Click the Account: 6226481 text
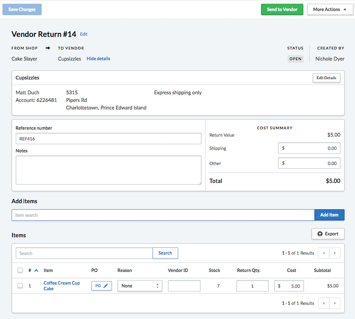The image size is (355, 319). [36, 100]
